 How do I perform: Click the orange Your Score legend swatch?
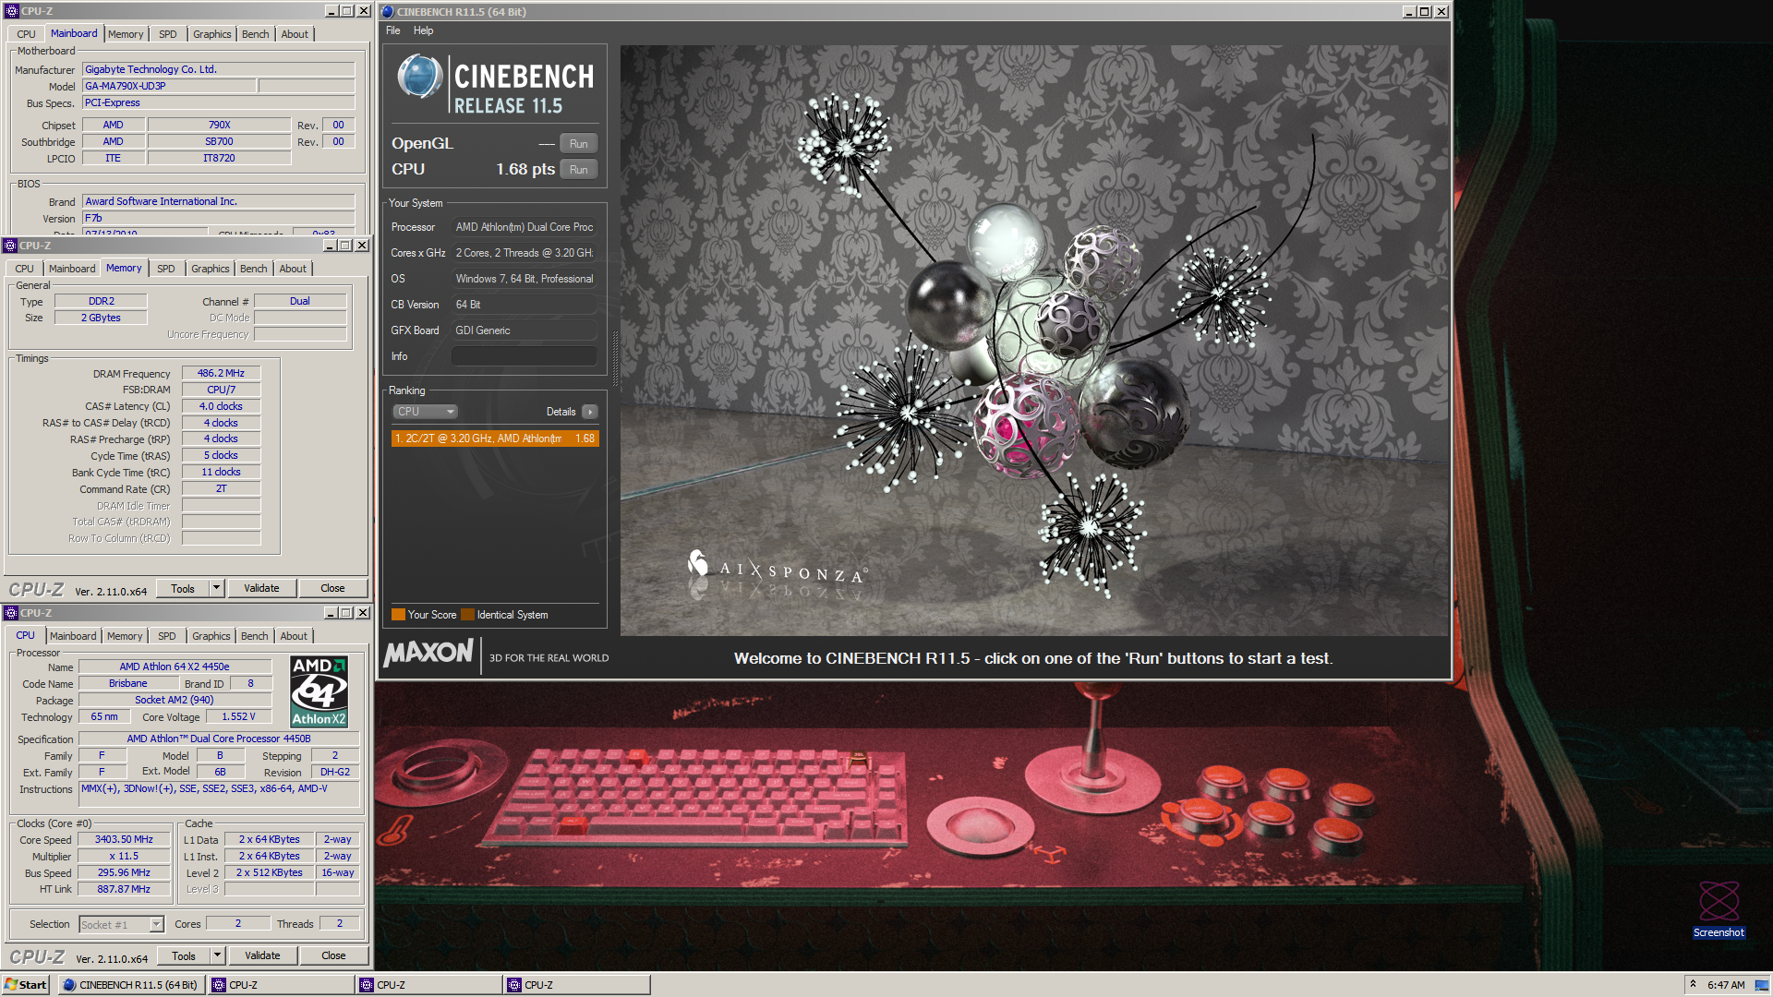pos(398,615)
